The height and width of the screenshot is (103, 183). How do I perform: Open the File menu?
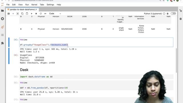tap(8, 5)
